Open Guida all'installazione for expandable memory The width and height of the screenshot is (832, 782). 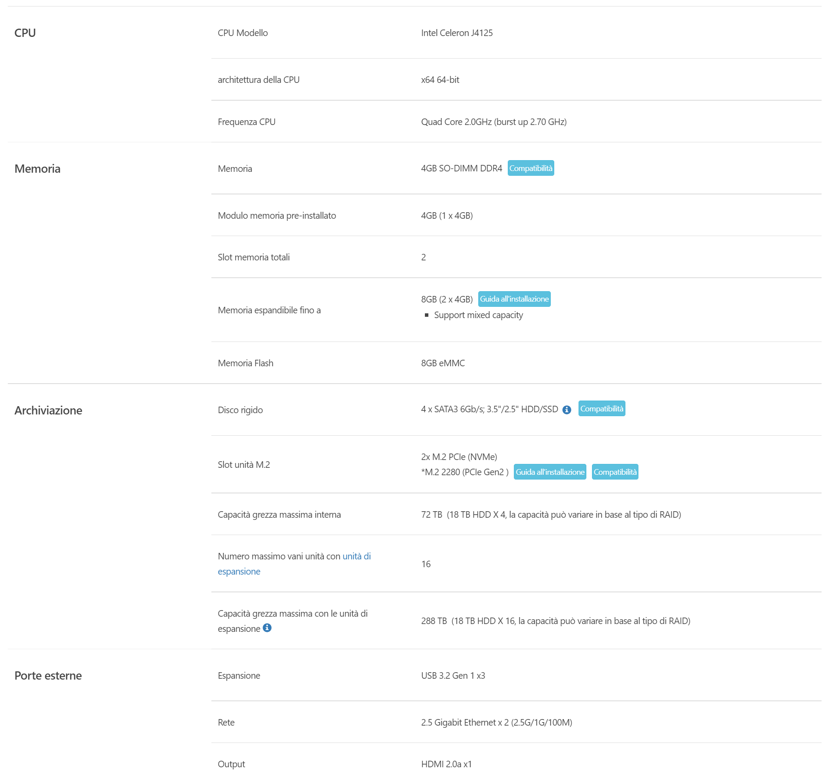click(x=514, y=299)
